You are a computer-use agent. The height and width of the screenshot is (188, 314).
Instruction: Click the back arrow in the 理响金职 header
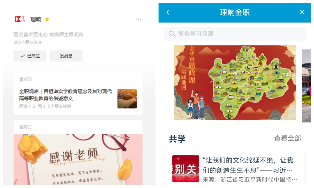click(168, 13)
